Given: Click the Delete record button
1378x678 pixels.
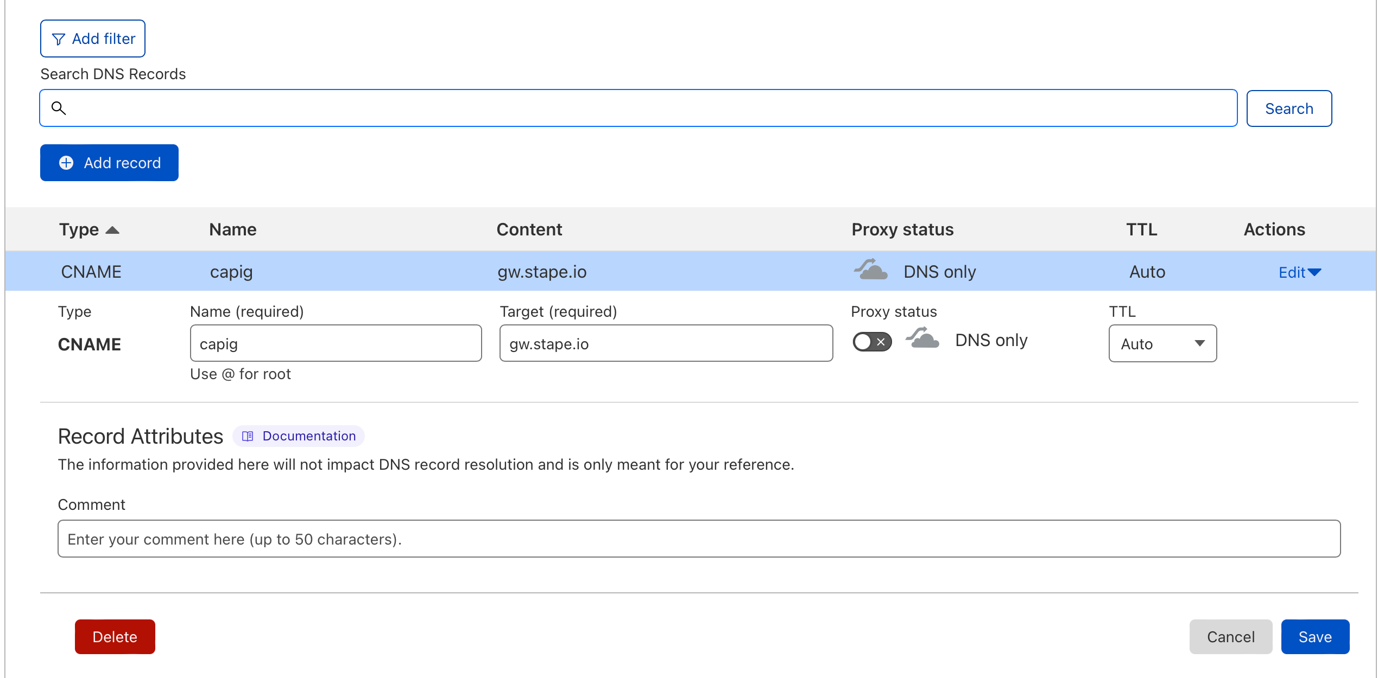Looking at the screenshot, I should tap(114, 637).
